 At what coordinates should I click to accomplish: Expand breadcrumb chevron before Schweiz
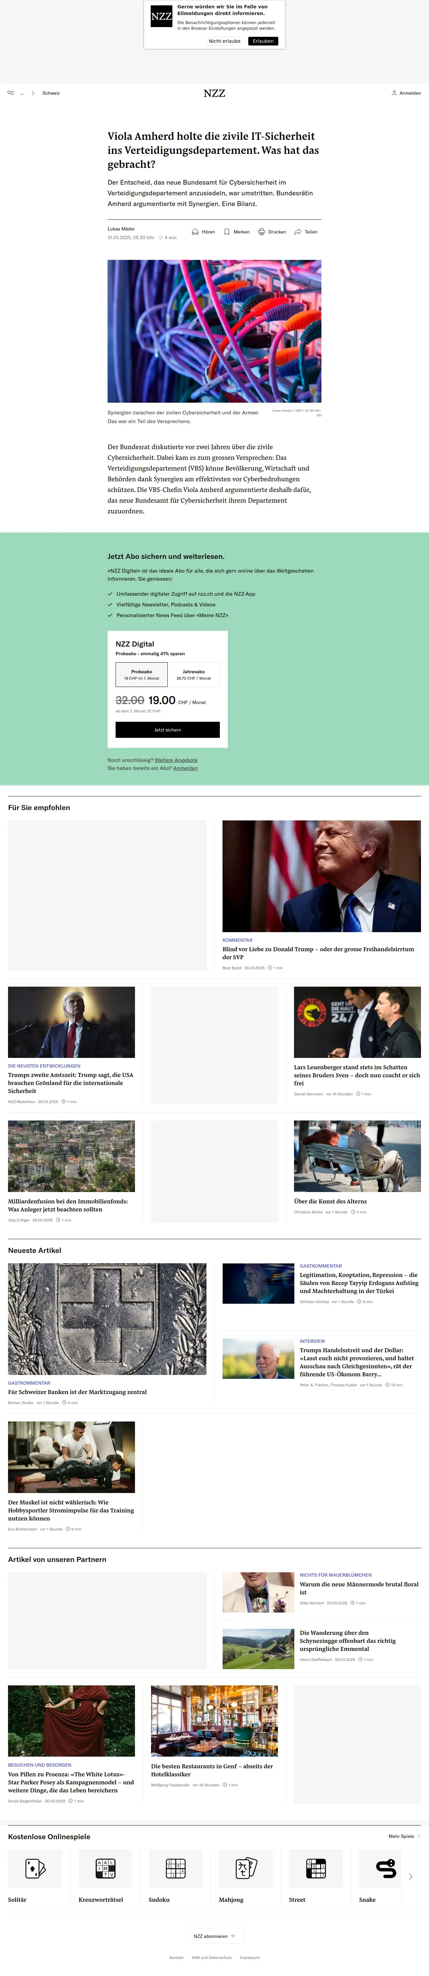(33, 93)
